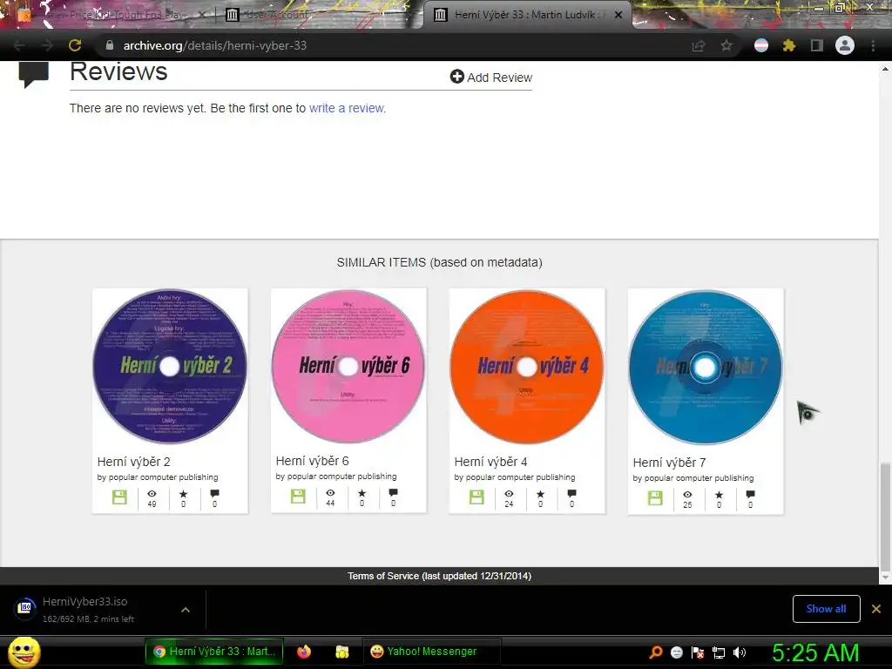Select the Chrome Herní Výběr 33 taskbar item
The width and height of the screenshot is (892, 669).
214,652
